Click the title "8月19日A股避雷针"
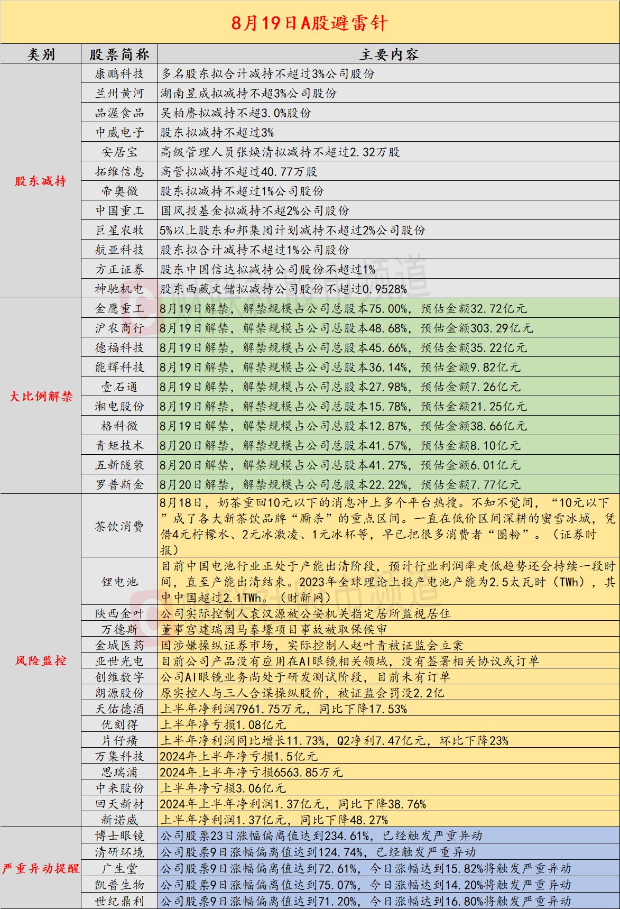Viewport: 620px width, 909px height. point(310,23)
